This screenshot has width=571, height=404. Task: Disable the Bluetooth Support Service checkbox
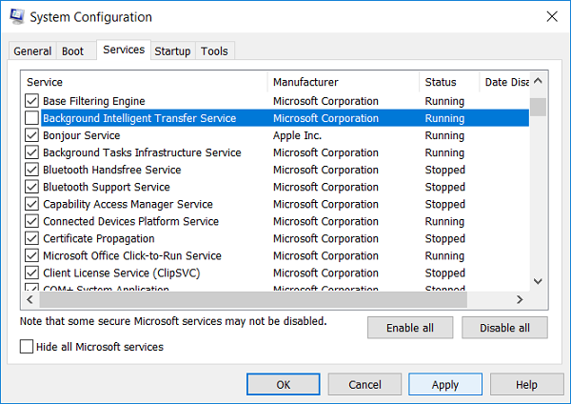32,187
